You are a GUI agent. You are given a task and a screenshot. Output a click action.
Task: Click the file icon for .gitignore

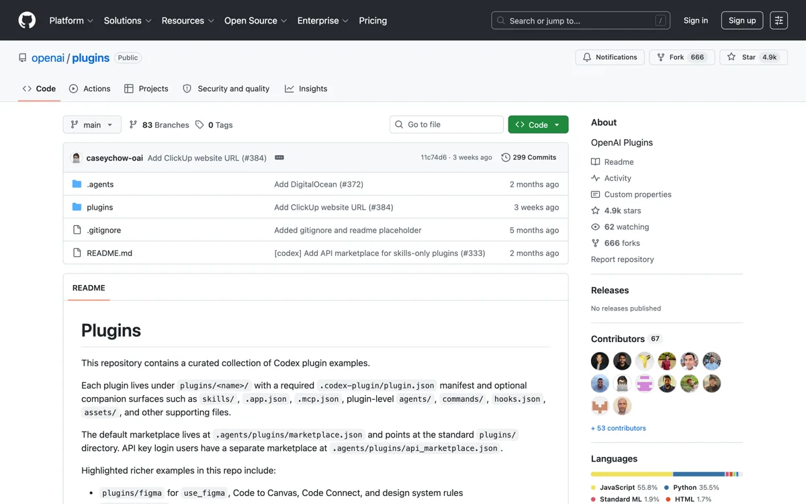[x=77, y=230]
